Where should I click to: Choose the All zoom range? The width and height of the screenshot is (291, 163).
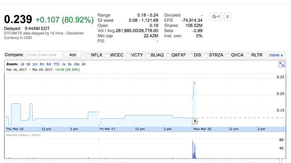(84, 64)
